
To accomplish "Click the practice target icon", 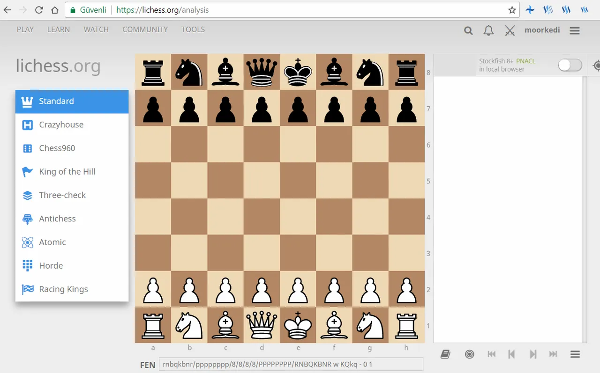I will tap(469, 354).
